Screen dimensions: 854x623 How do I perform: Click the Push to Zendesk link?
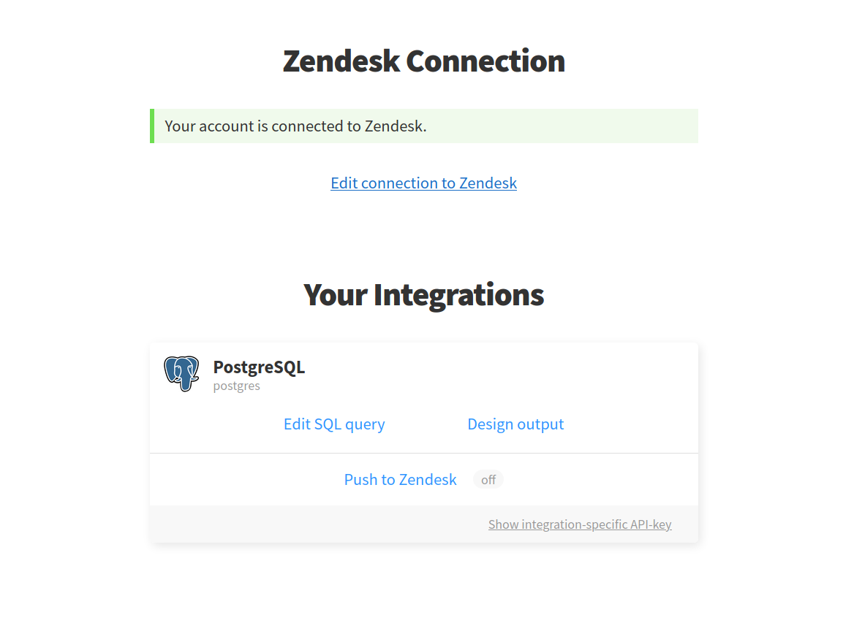coord(400,480)
